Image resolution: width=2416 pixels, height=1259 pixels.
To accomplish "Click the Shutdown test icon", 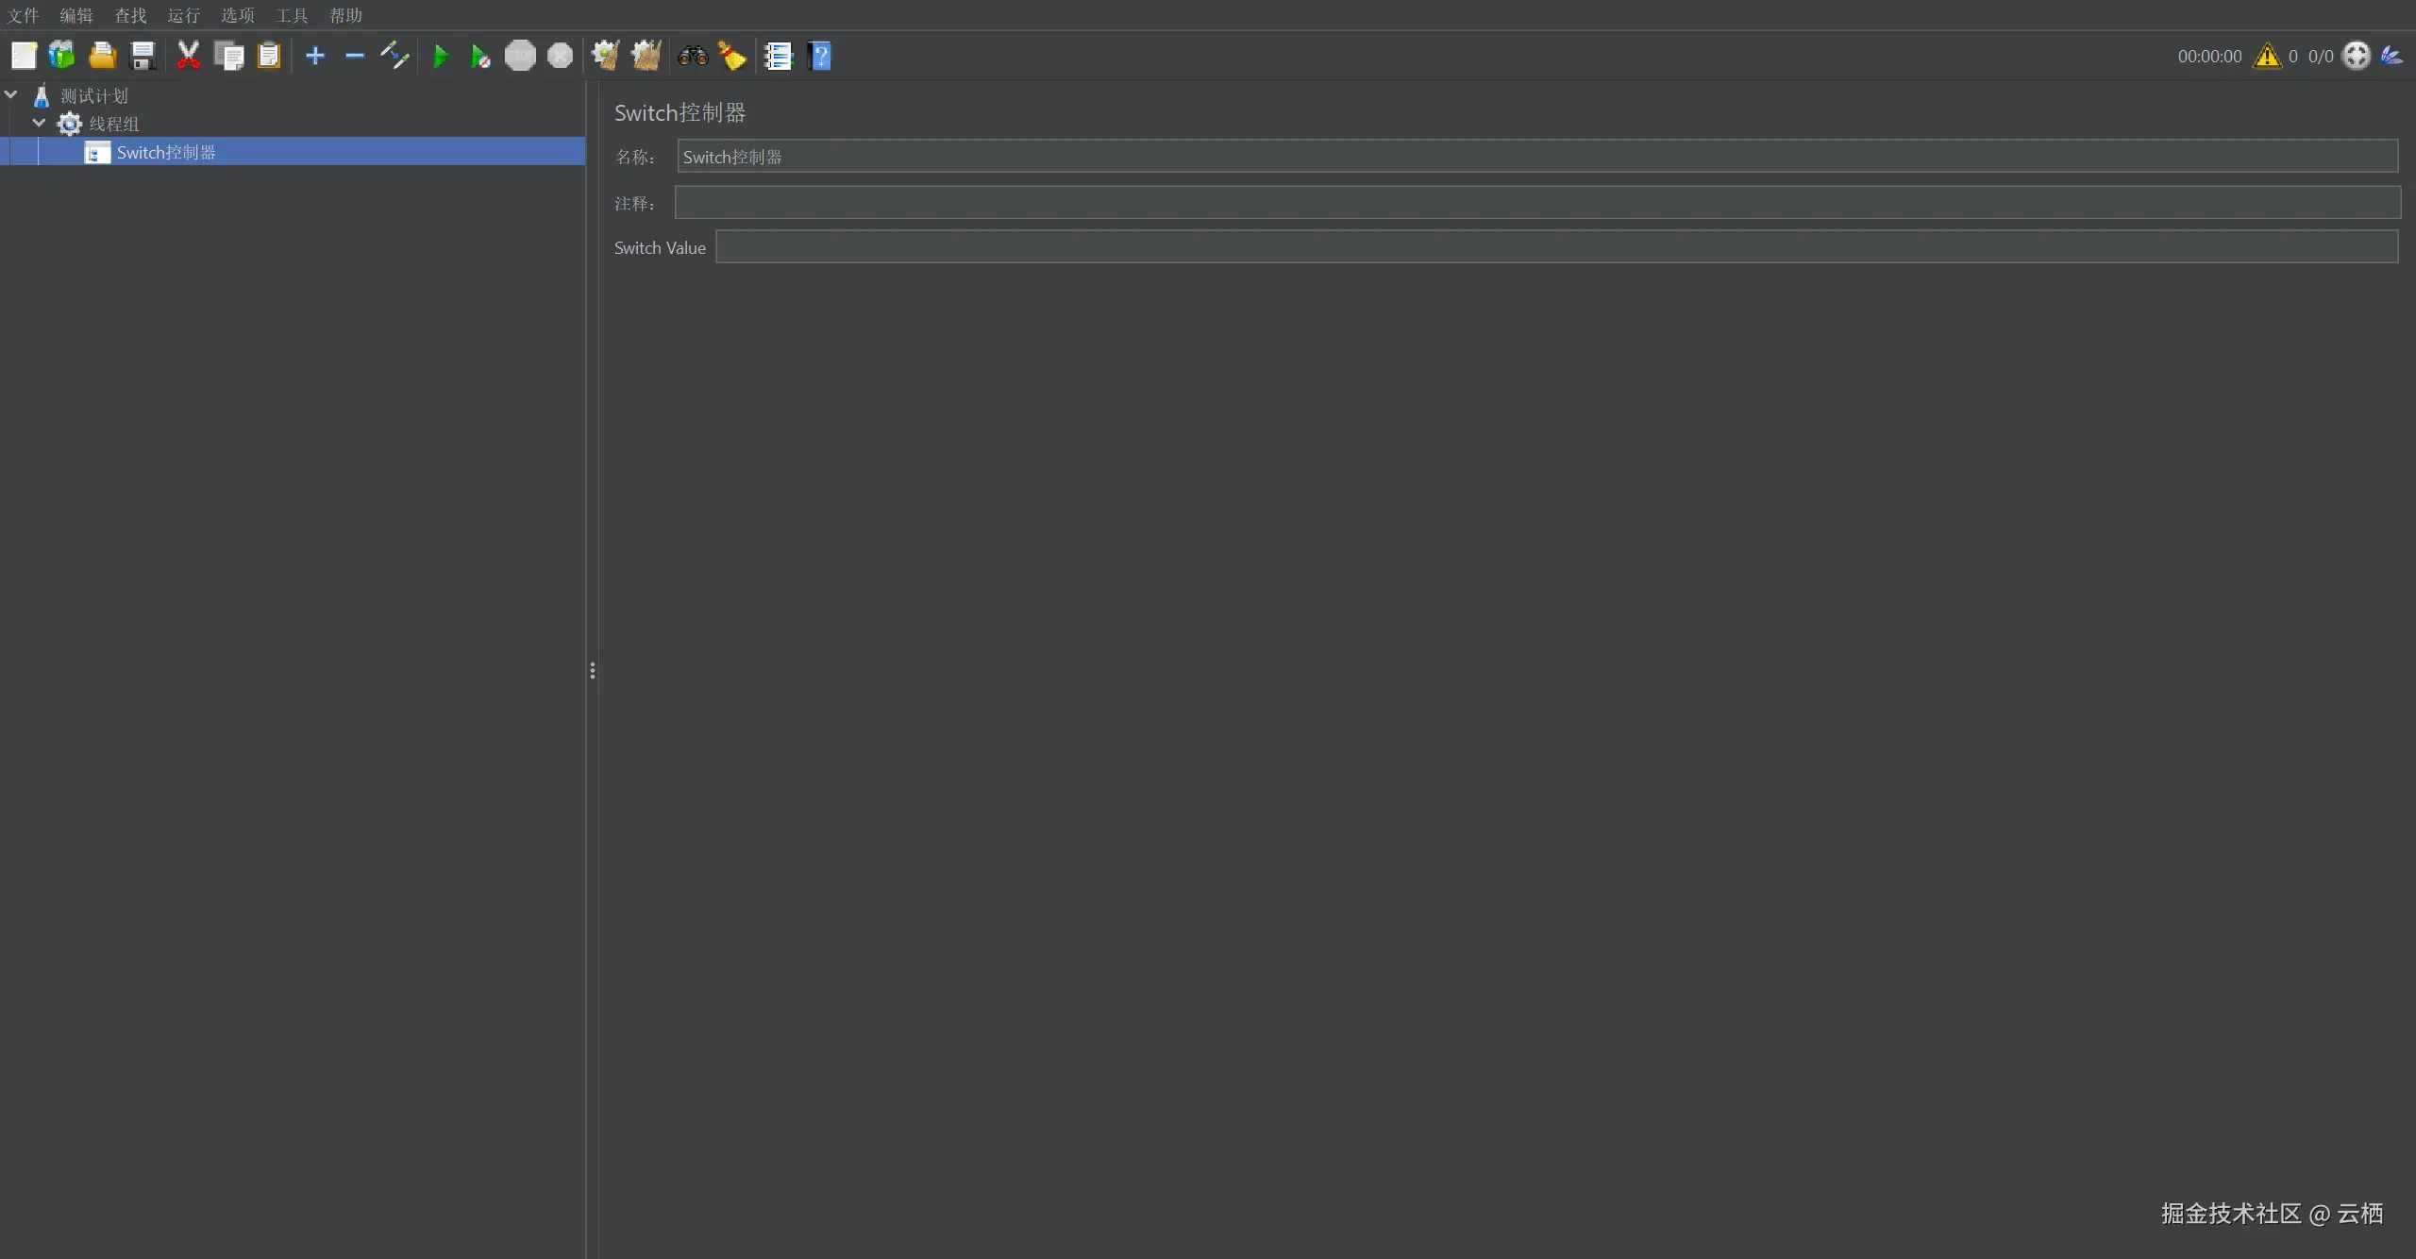I will pos(560,56).
